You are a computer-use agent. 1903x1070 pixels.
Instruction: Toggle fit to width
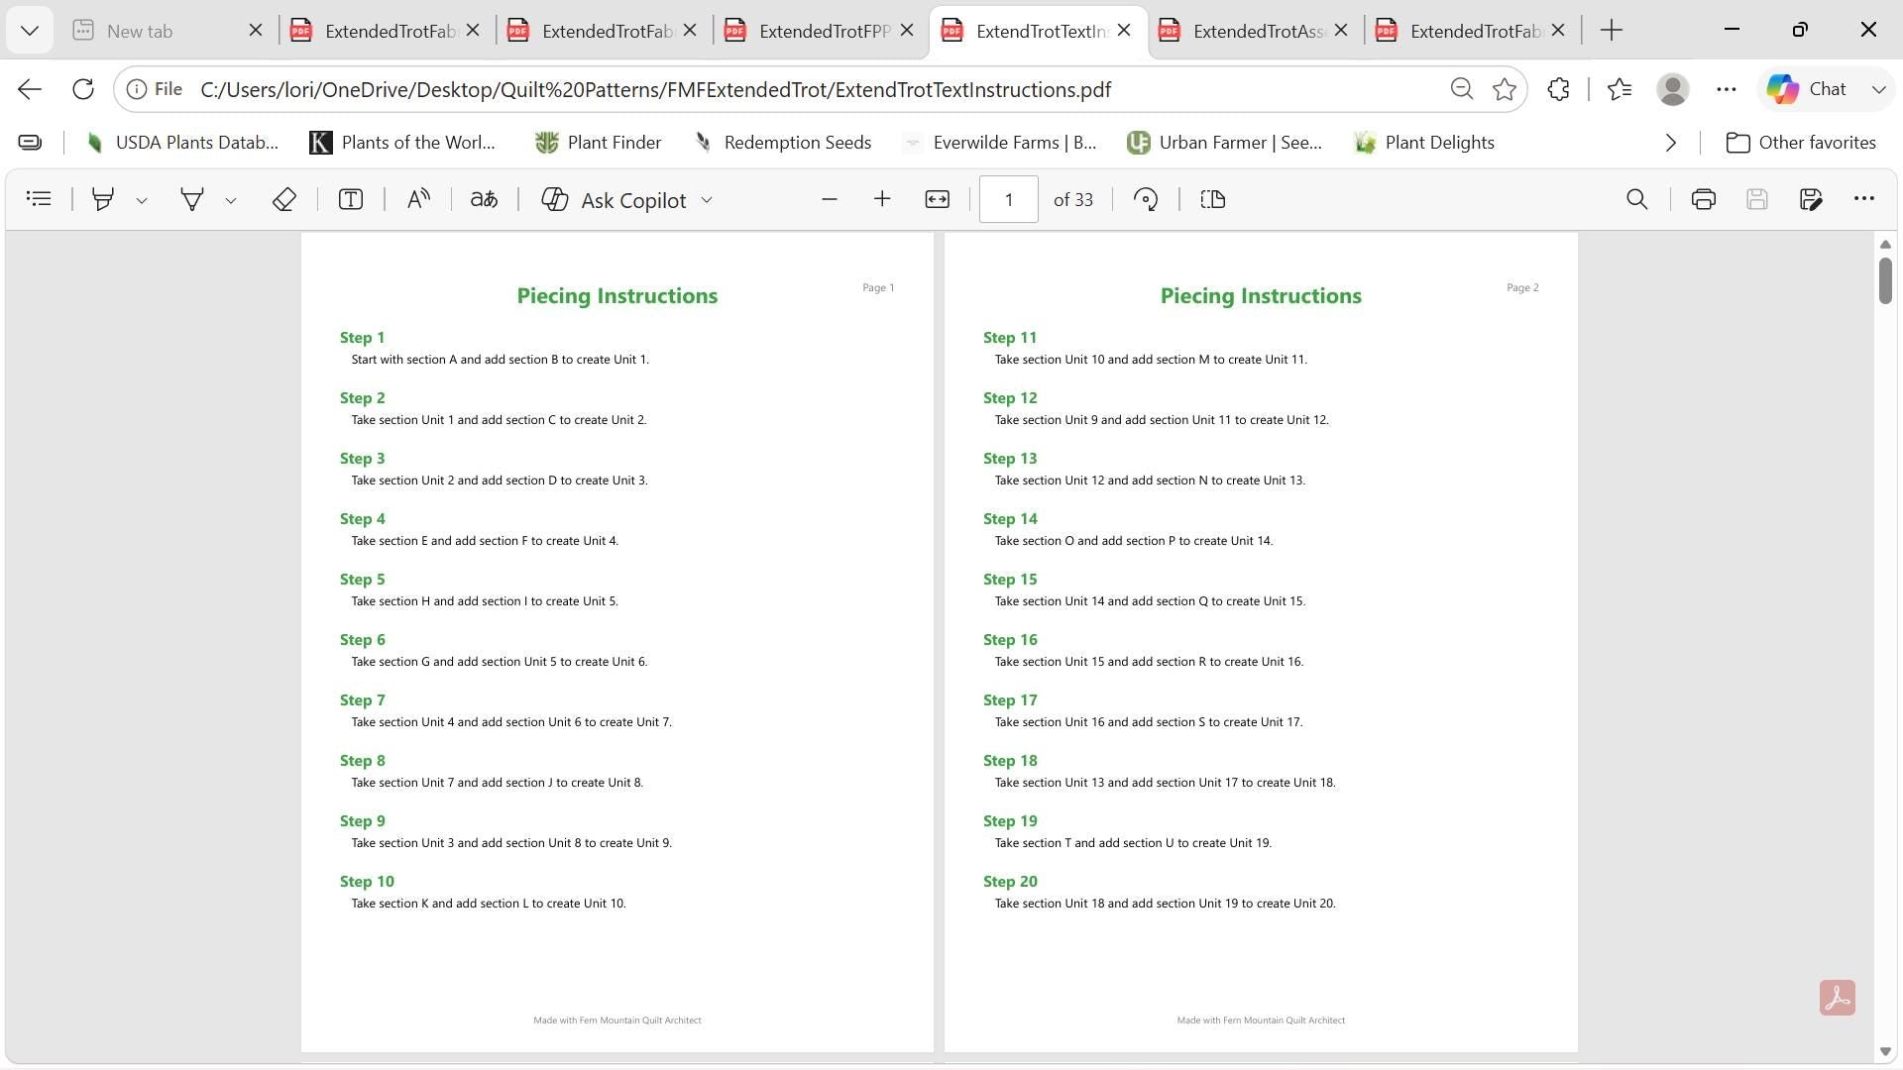937,199
